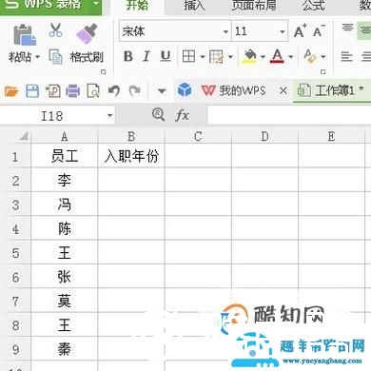
Task: Click the Redo arrow icon
Action: (135, 91)
